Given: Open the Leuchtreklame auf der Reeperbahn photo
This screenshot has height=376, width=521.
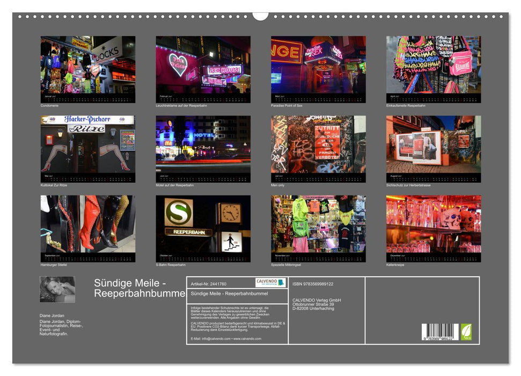Looking at the screenshot, I should coord(203,69).
